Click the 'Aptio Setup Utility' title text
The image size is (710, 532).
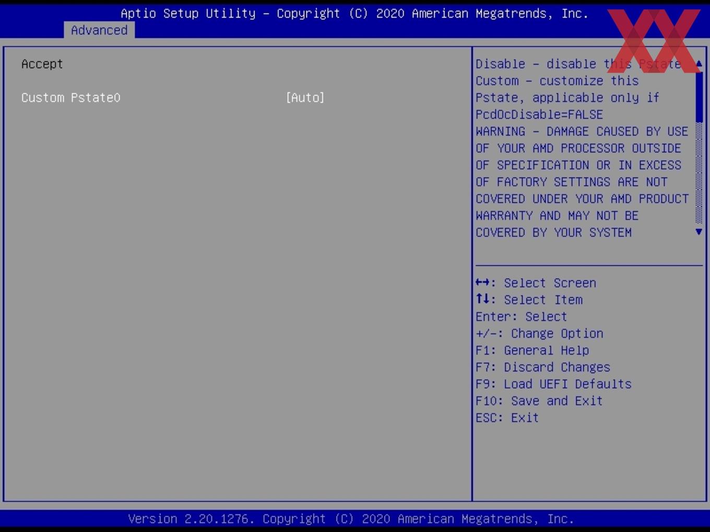coord(188,14)
